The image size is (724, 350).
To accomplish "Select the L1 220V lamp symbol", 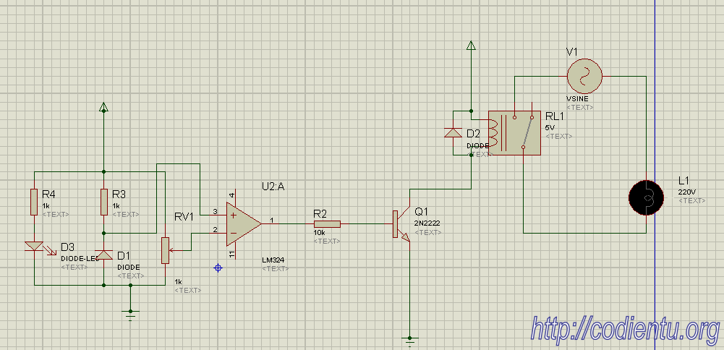I will [x=646, y=198].
